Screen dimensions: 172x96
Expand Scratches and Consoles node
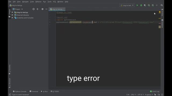pos(12,18)
